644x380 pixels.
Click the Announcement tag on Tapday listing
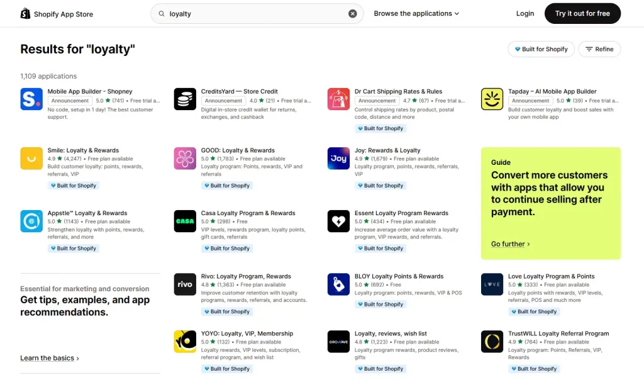pos(530,101)
